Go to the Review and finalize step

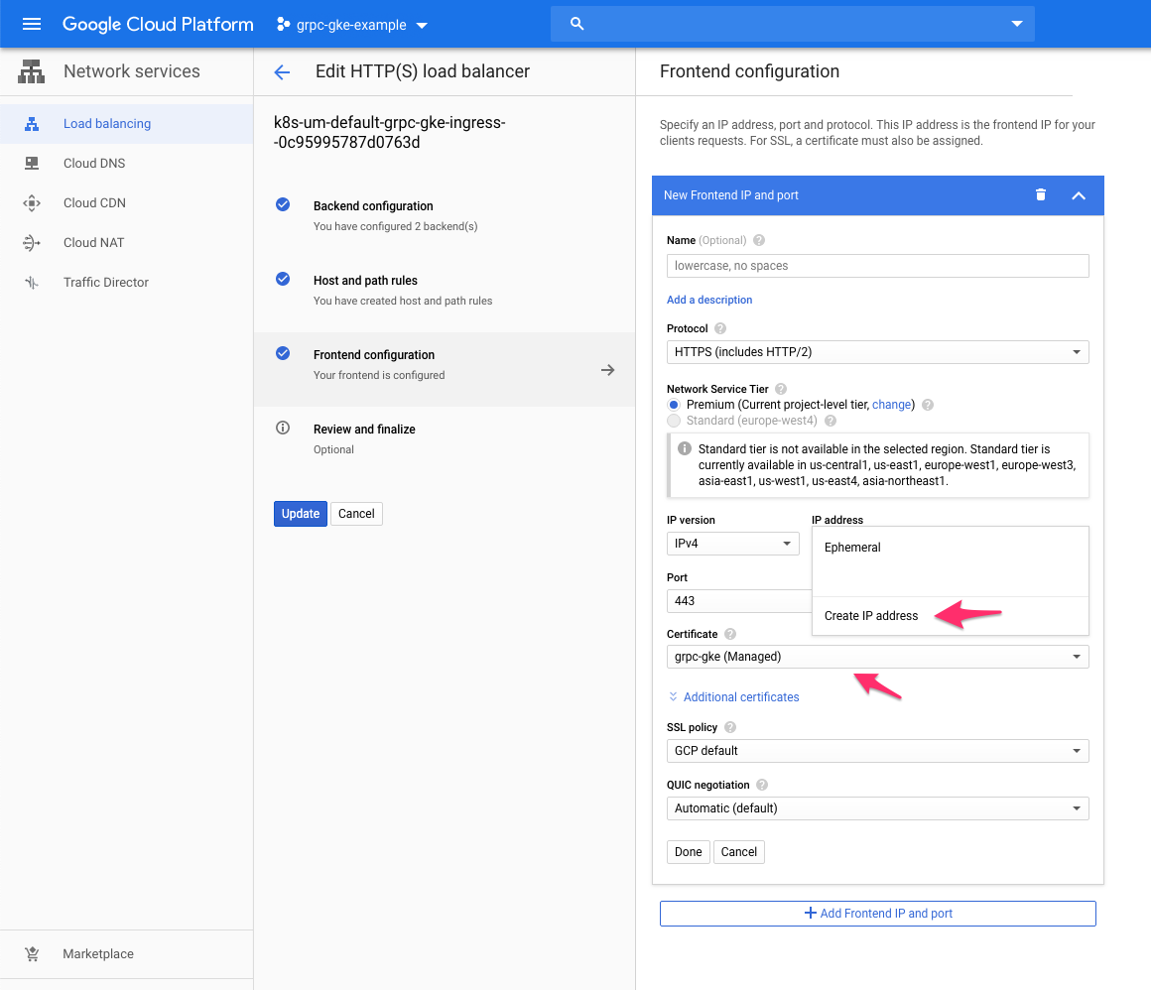(x=364, y=429)
